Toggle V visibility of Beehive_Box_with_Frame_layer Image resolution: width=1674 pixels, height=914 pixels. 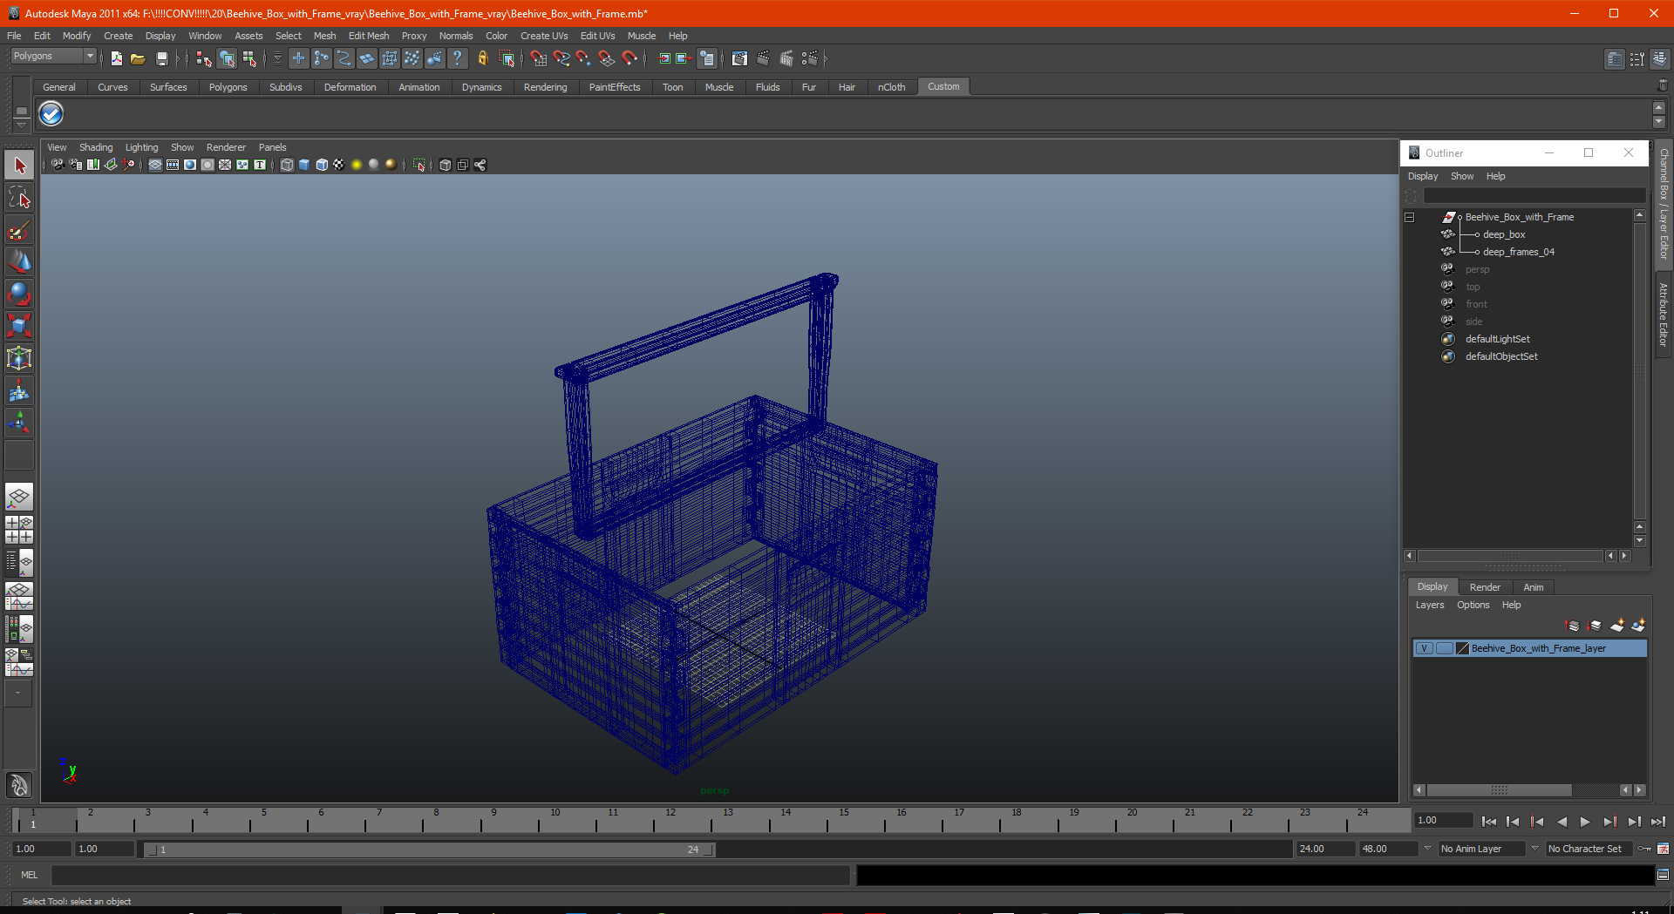click(x=1423, y=648)
